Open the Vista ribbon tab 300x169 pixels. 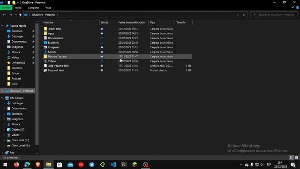click(48, 8)
